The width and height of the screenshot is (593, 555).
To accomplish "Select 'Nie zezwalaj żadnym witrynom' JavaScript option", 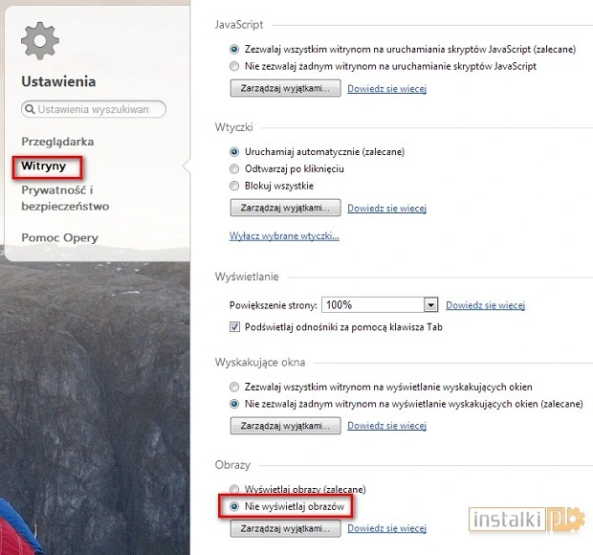I will pos(234,67).
